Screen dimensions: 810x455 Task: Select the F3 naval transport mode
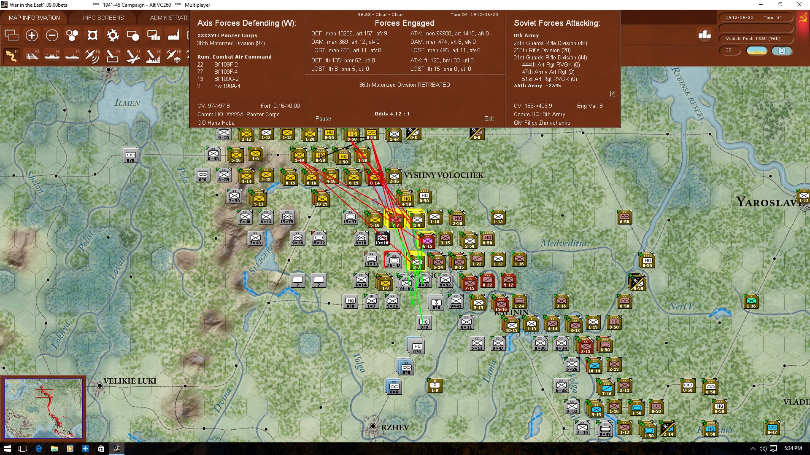tap(52, 56)
